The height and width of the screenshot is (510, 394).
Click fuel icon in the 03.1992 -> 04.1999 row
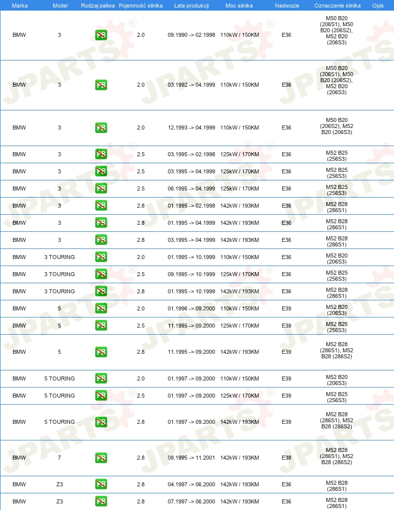[101, 85]
